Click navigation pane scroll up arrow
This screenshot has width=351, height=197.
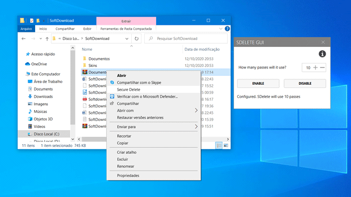click(x=72, y=48)
